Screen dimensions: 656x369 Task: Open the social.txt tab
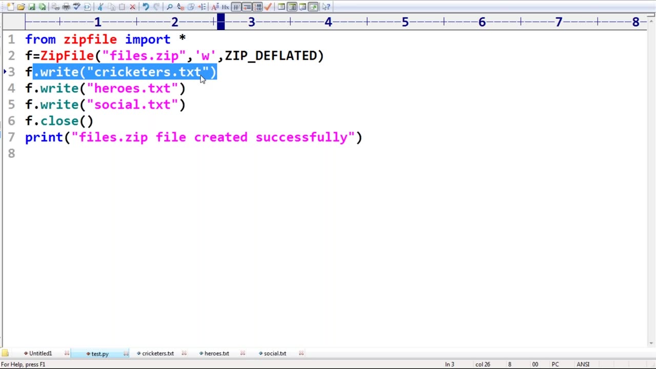click(275, 354)
